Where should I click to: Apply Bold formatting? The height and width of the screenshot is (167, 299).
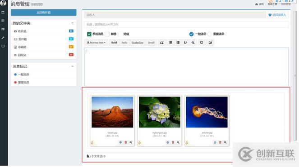[114, 43]
